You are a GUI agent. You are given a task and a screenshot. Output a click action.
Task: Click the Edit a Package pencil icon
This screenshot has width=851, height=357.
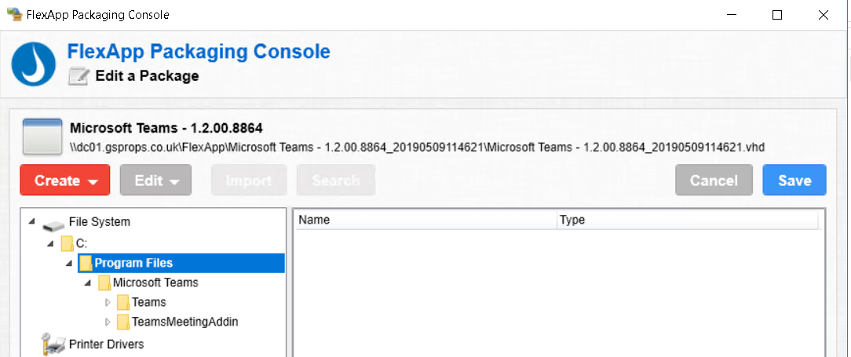click(x=79, y=76)
